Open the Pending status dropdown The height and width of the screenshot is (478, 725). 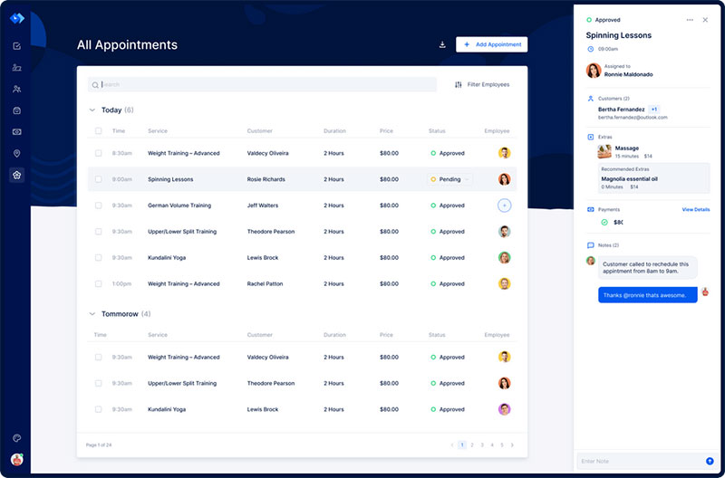[450, 179]
